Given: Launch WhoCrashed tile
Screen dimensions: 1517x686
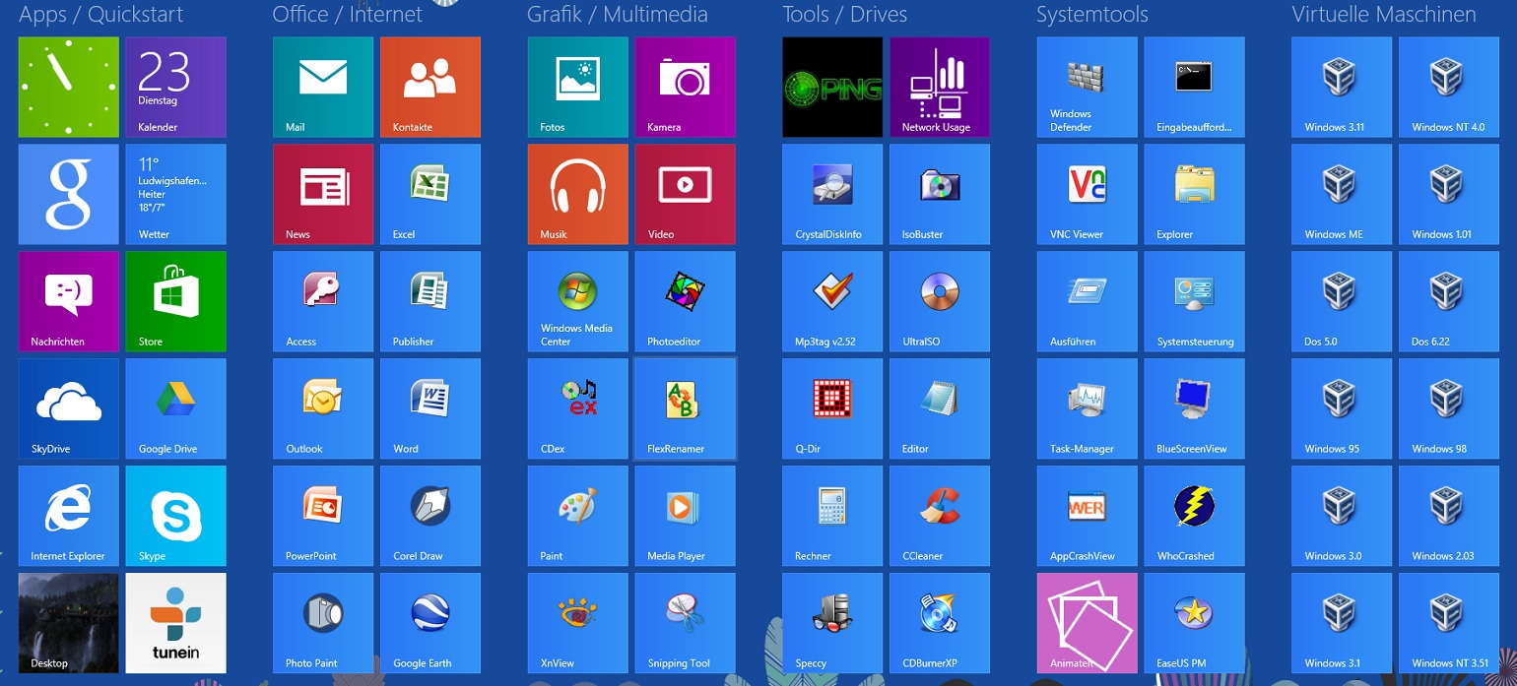Looking at the screenshot, I should point(1195,516).
